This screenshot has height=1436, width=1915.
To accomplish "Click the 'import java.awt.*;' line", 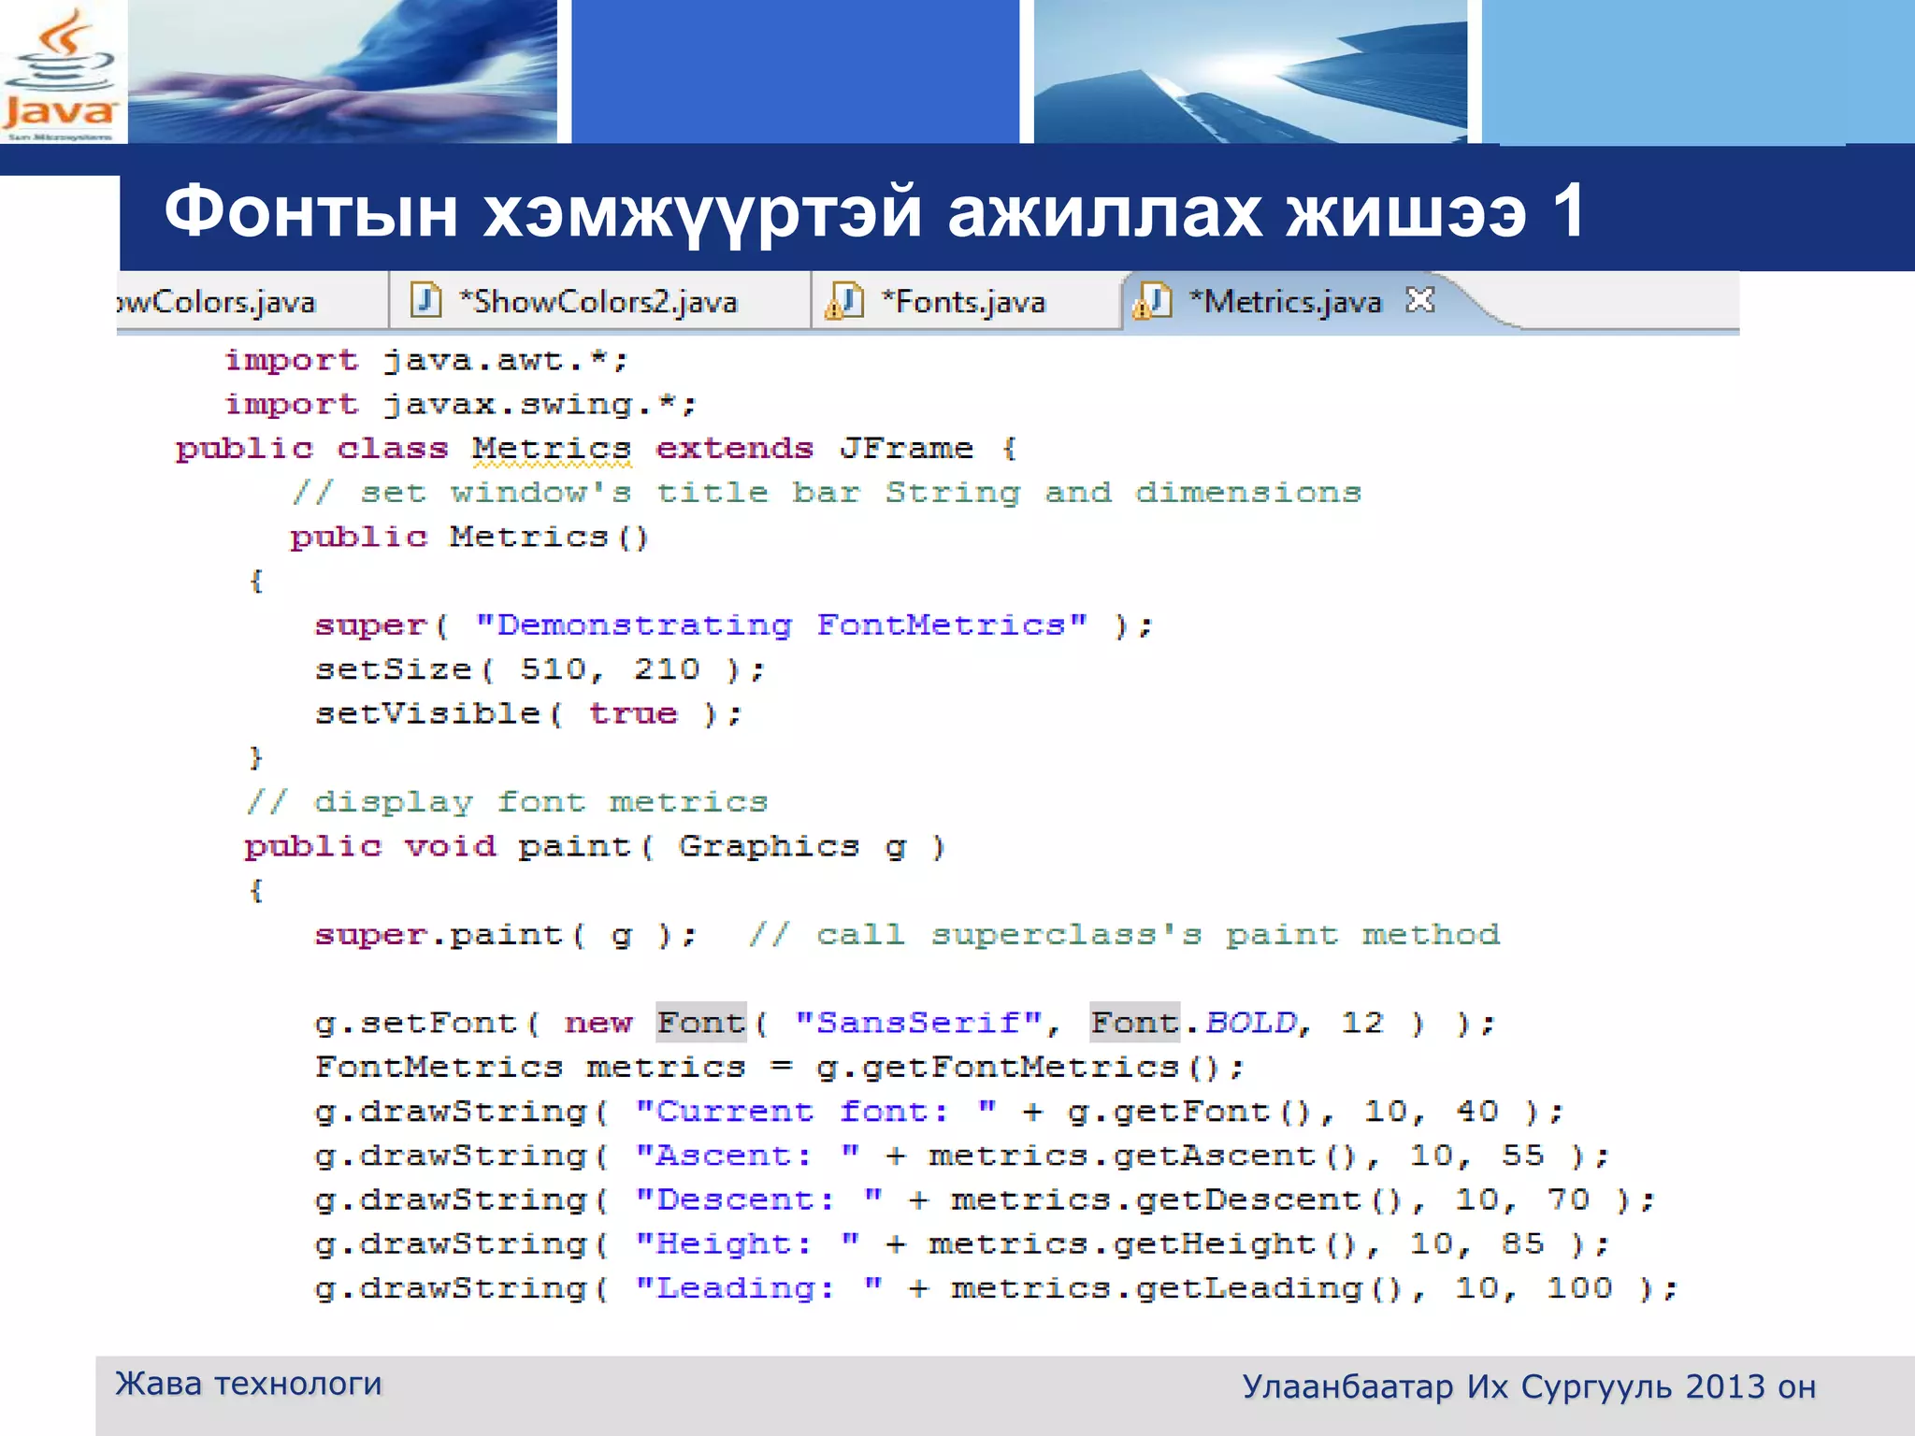I will [x=426, y=361].
